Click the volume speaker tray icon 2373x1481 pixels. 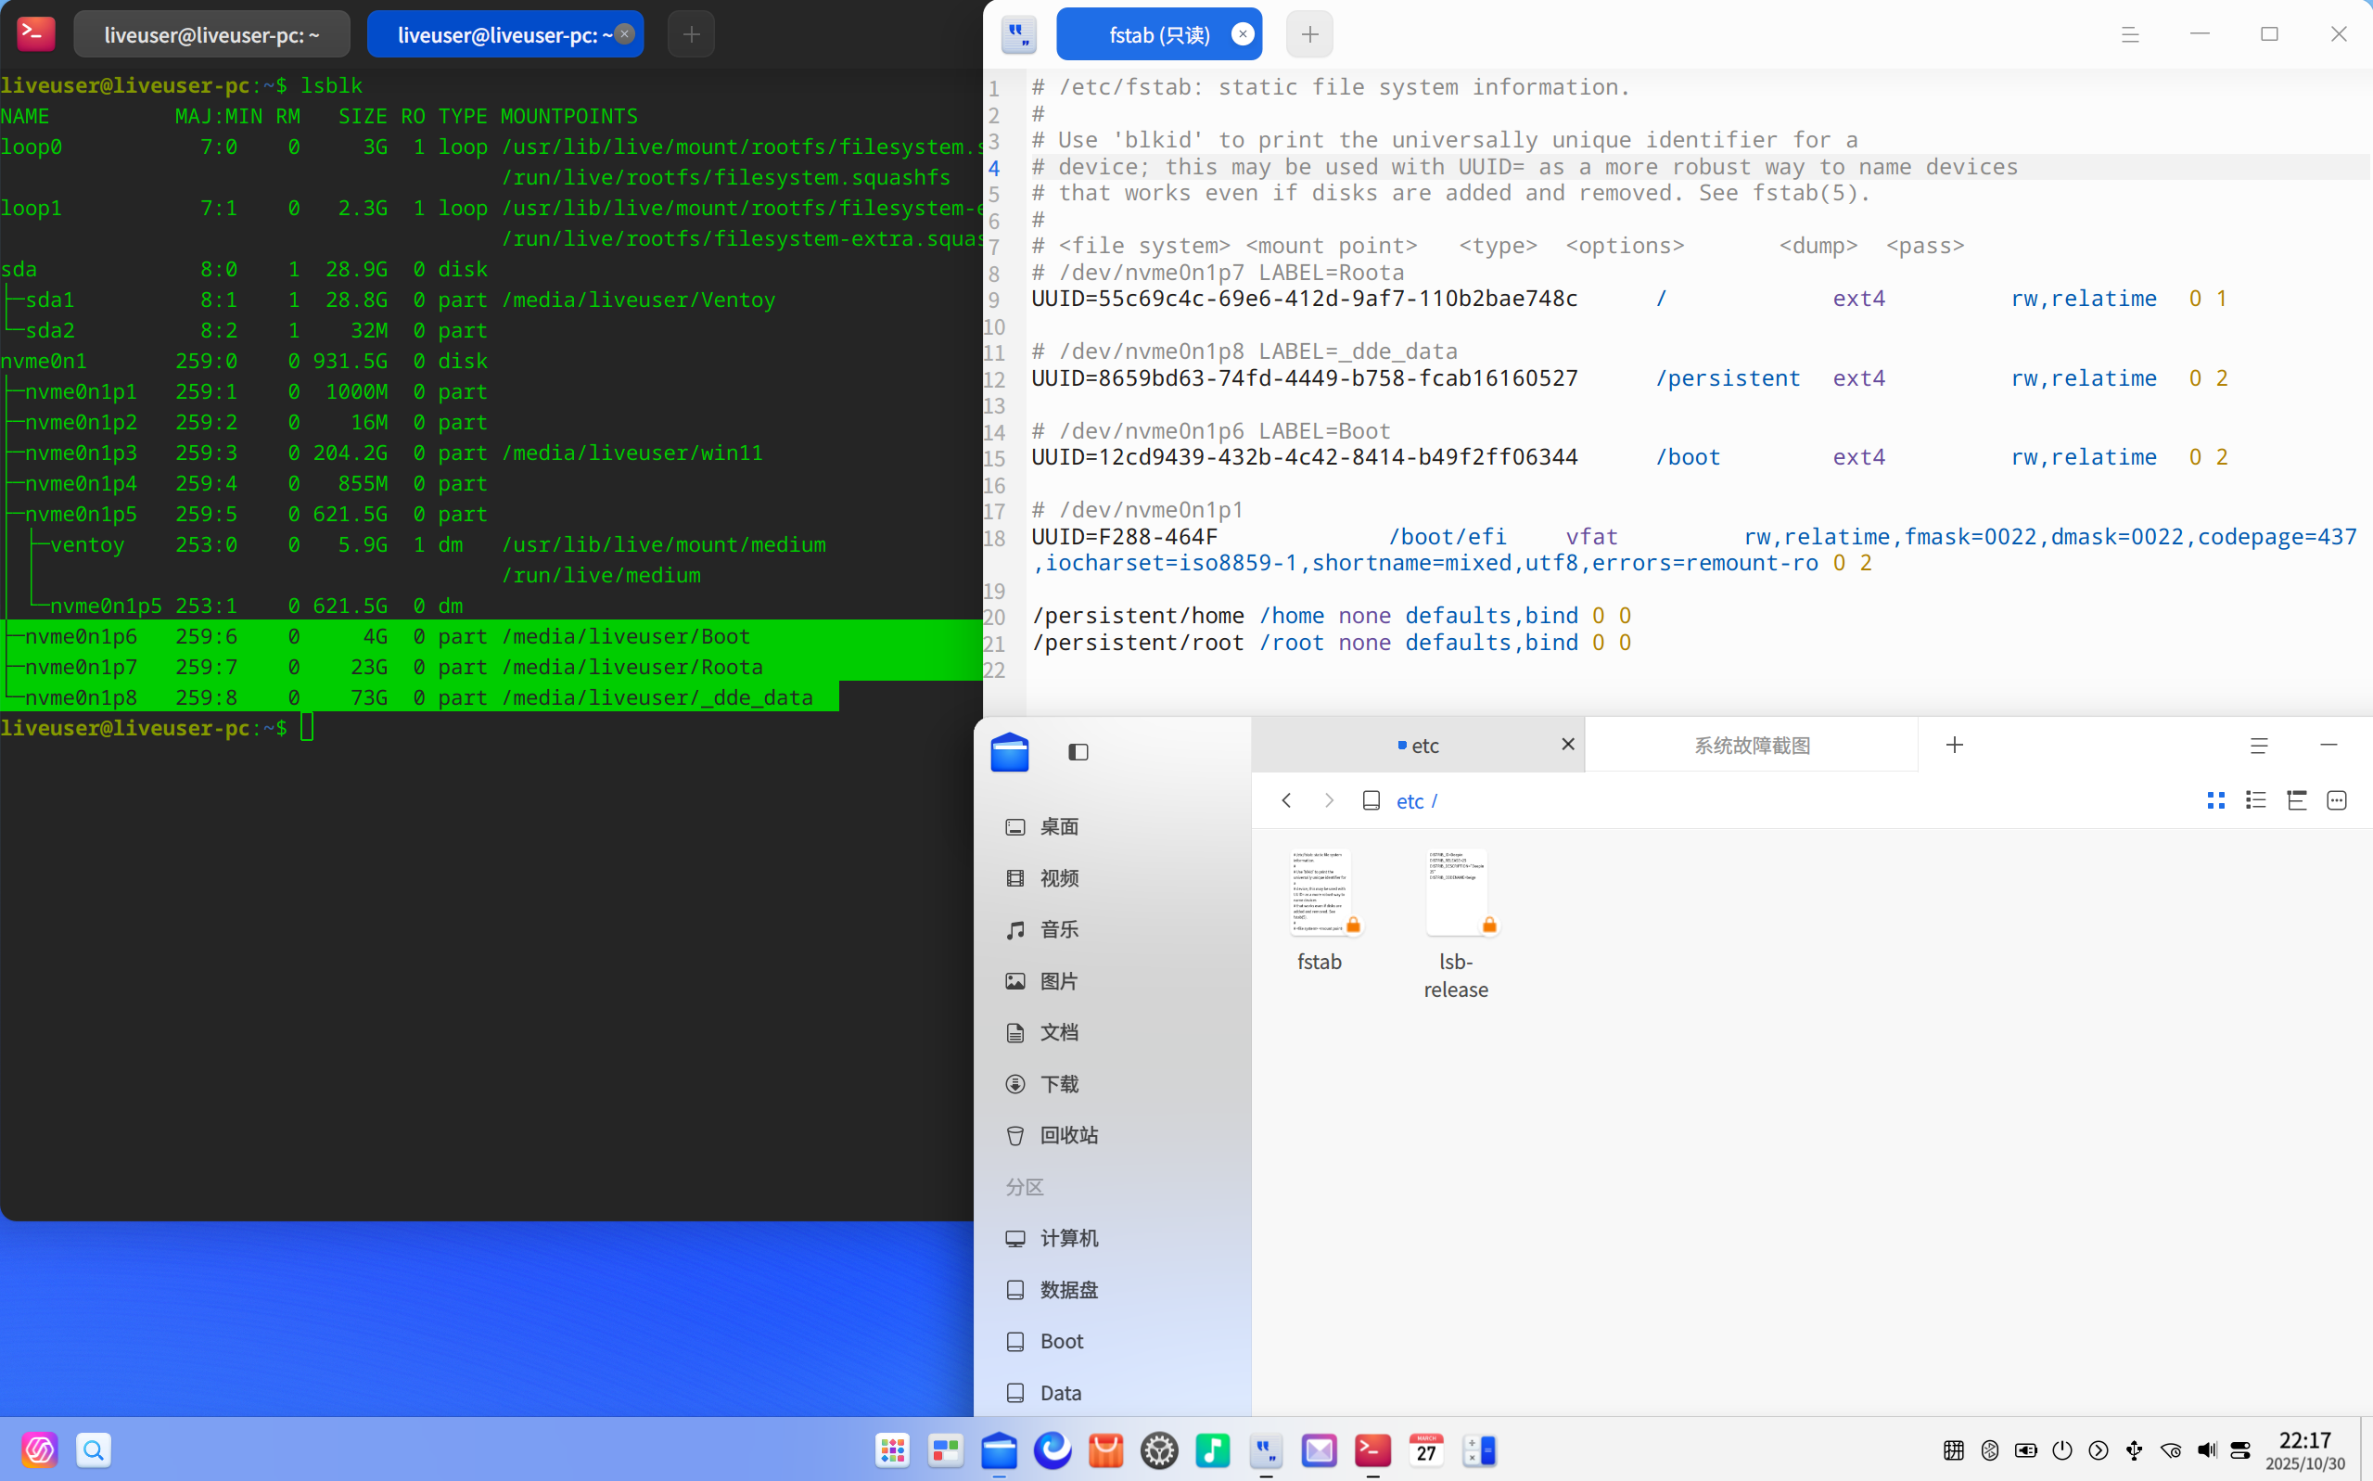[2206, 1449]
